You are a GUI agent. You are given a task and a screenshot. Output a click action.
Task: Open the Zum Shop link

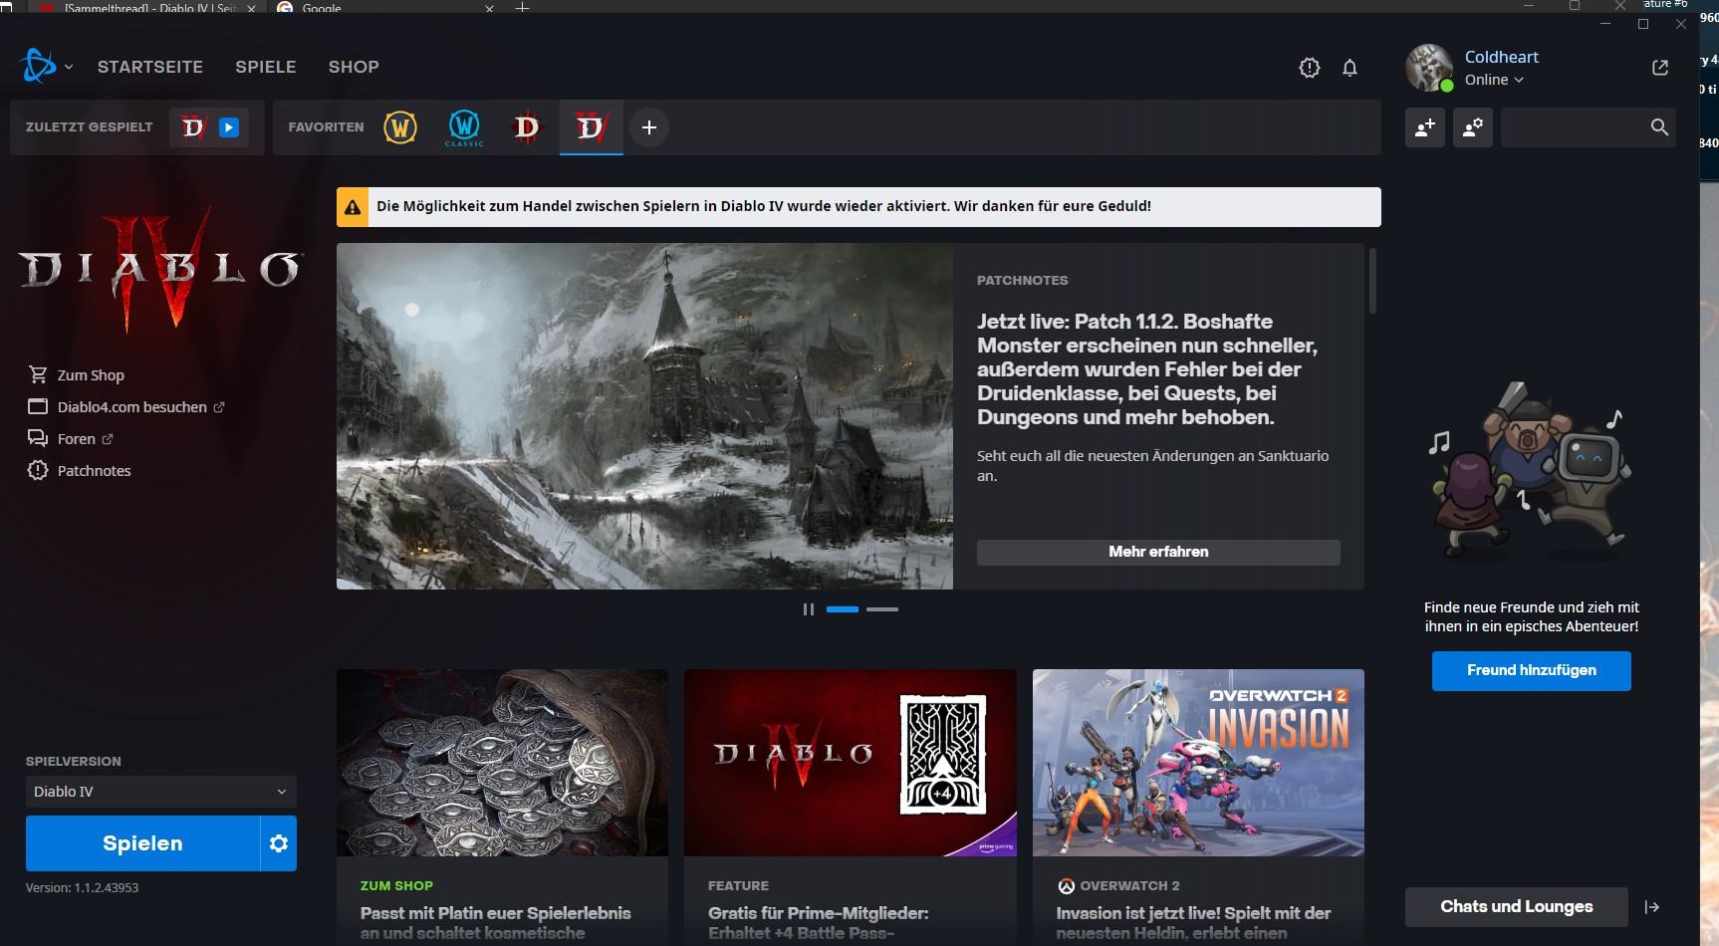click(x=91, y=375)
